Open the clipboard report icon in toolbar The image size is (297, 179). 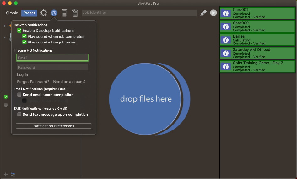(75, 13)
